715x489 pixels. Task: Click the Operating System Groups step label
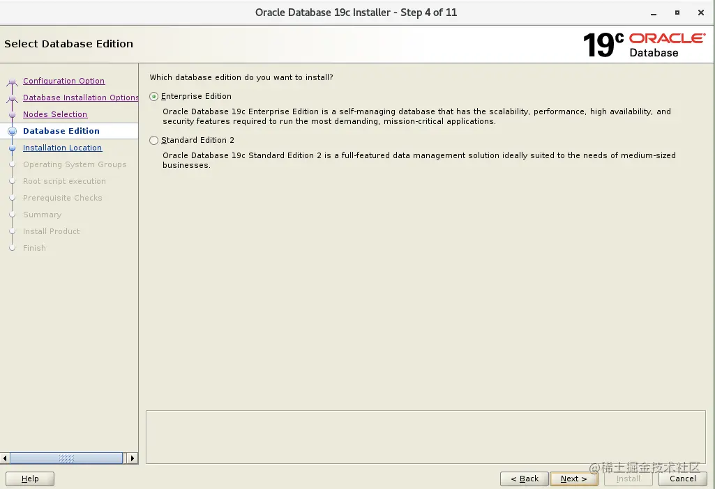pos(75,164)
